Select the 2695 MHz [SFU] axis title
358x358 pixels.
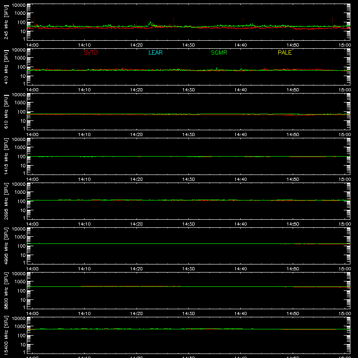(6, 201)
